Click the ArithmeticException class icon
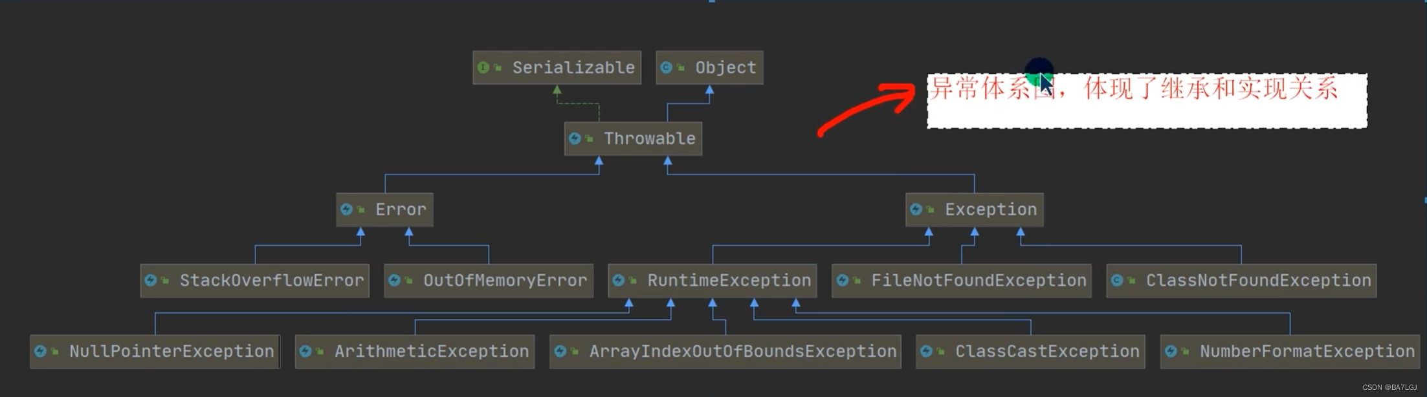 pyautogui.click(x=305, y=351)
